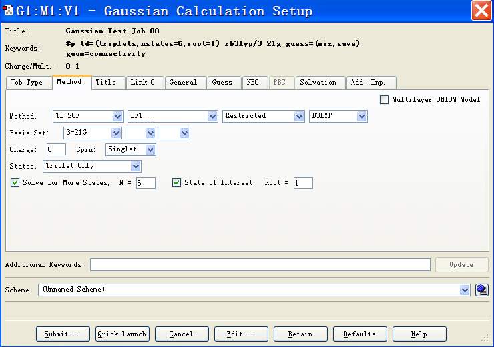
Task: Open the Solvation tab
Action: pyautogui.click(x=318, y=83)
